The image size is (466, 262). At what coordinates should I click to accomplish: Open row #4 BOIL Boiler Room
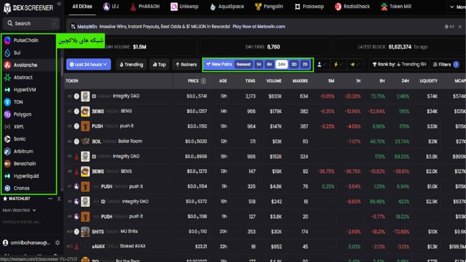pyautogui.click(x=265, y=141)
